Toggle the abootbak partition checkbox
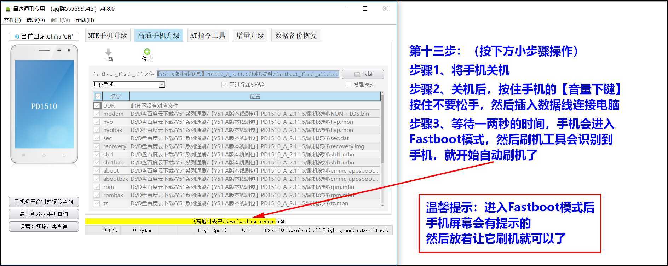The height and width of the screenshot is (266, 668). point(97,179)
